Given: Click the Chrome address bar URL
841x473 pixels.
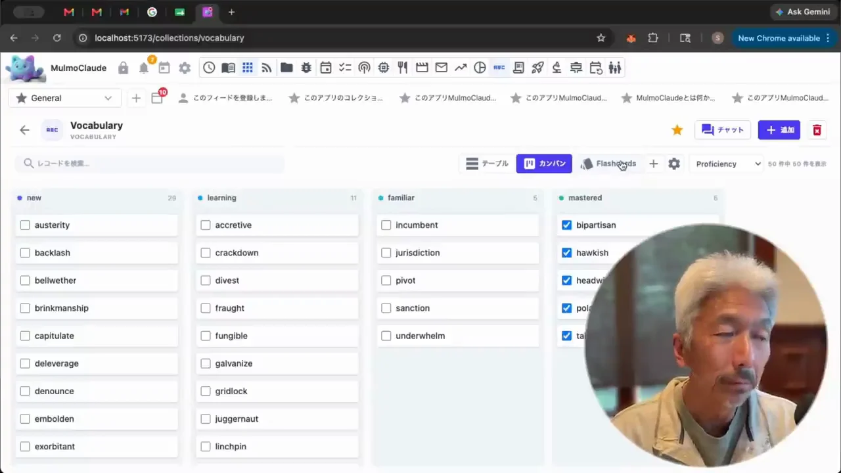Looking at the screenshot, I should pyautogui.click(x=169, y=38).
